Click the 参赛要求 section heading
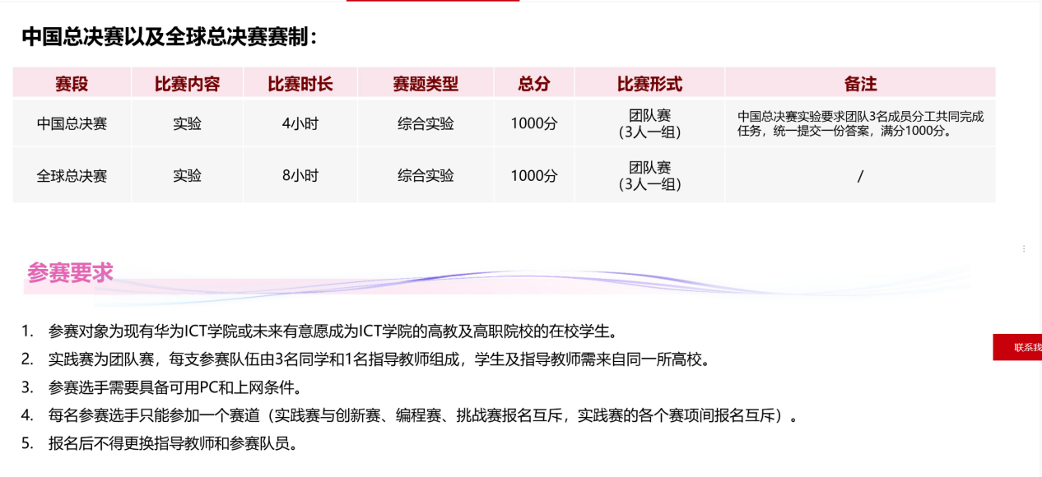Image resolution: width=1042 pixels, height=477 pixels. click(x=70, y=273)
